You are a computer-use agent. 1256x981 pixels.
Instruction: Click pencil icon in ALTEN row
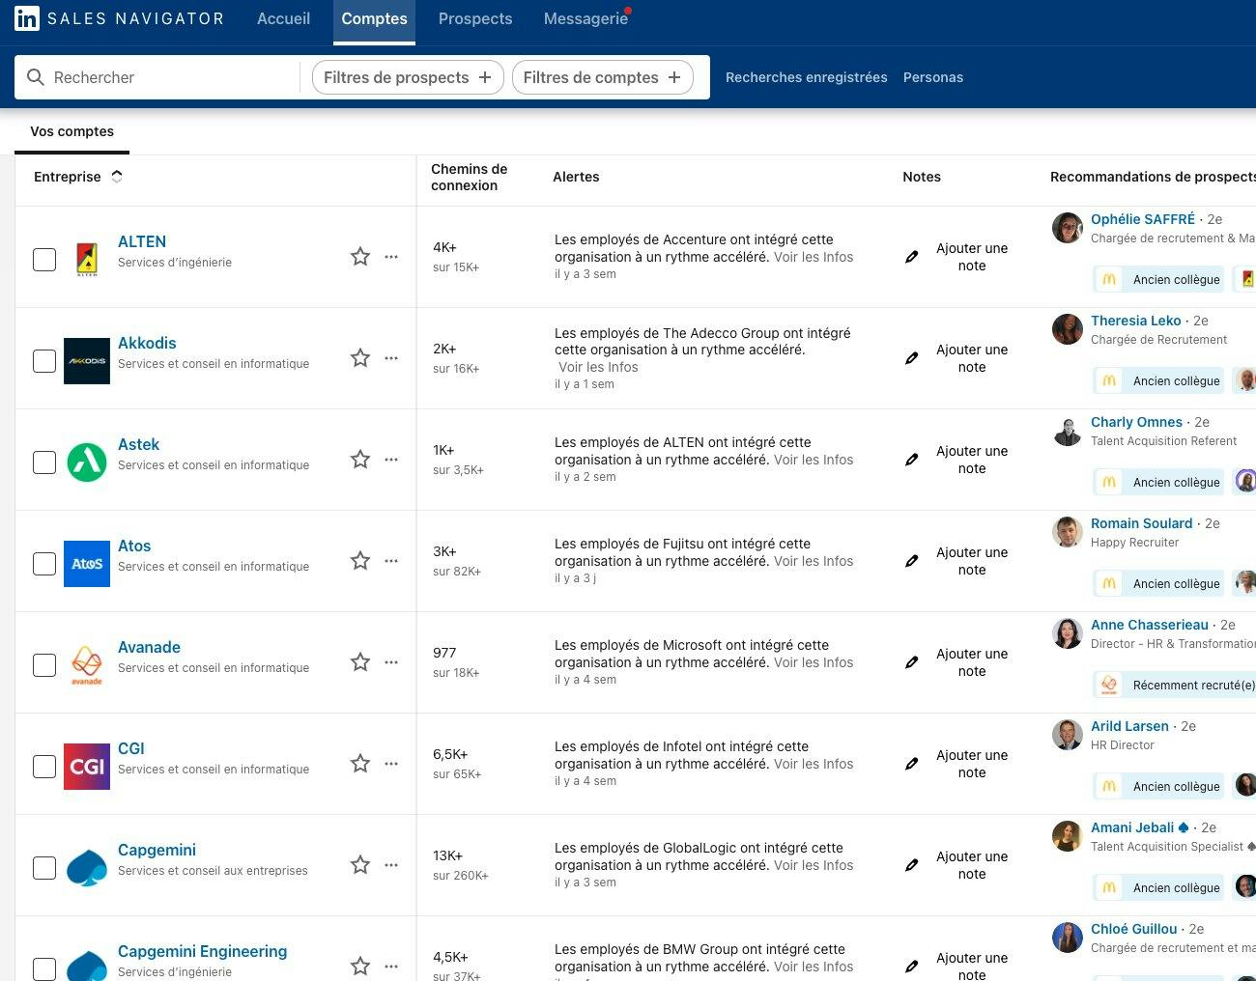911,257
